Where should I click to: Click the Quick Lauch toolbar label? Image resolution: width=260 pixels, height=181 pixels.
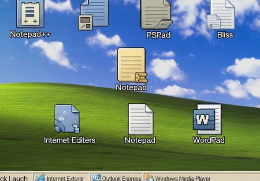coord(14,178)
